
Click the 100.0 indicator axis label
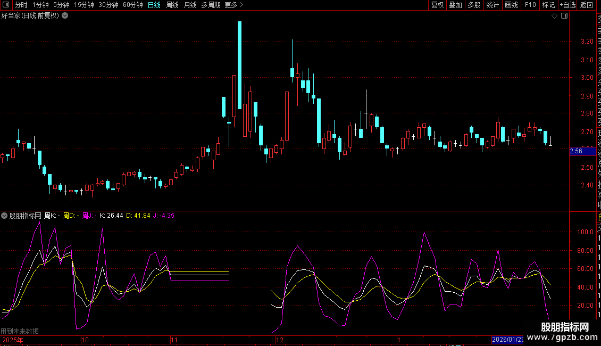pyautogui.click(x=585, y=232)
